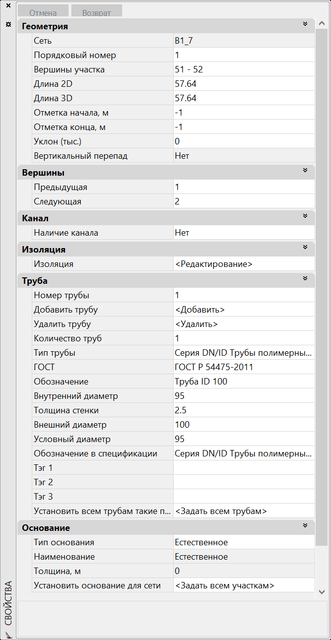
Task: Click the properties icon under the СВОЙСТВА label
Action: [x=8, y=634]
